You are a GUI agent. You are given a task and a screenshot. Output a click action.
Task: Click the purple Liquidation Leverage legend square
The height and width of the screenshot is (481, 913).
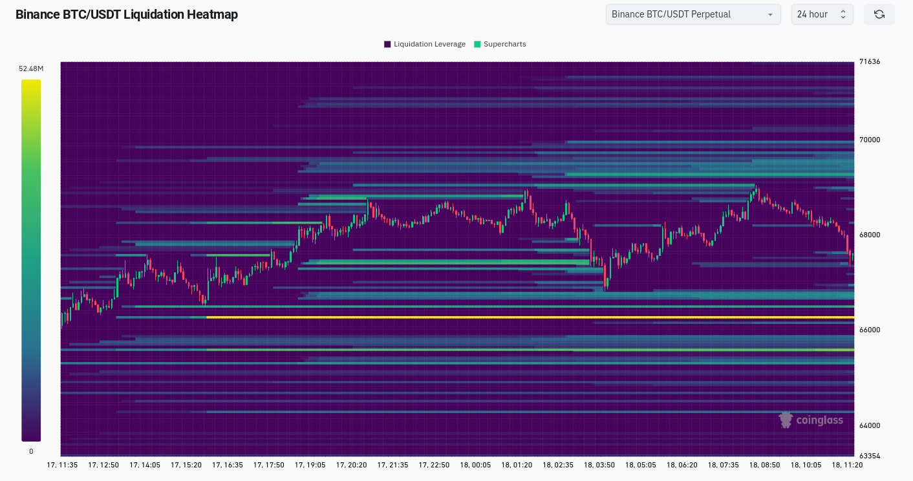click(x=387, y=44)
